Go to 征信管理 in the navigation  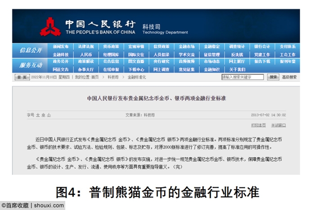pos(212,55)
